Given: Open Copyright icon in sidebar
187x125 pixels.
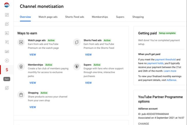Looking at the screenshot, I should click(7, 61).
